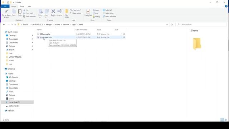
Task: Click the Search views field
Action: (201, 24)
